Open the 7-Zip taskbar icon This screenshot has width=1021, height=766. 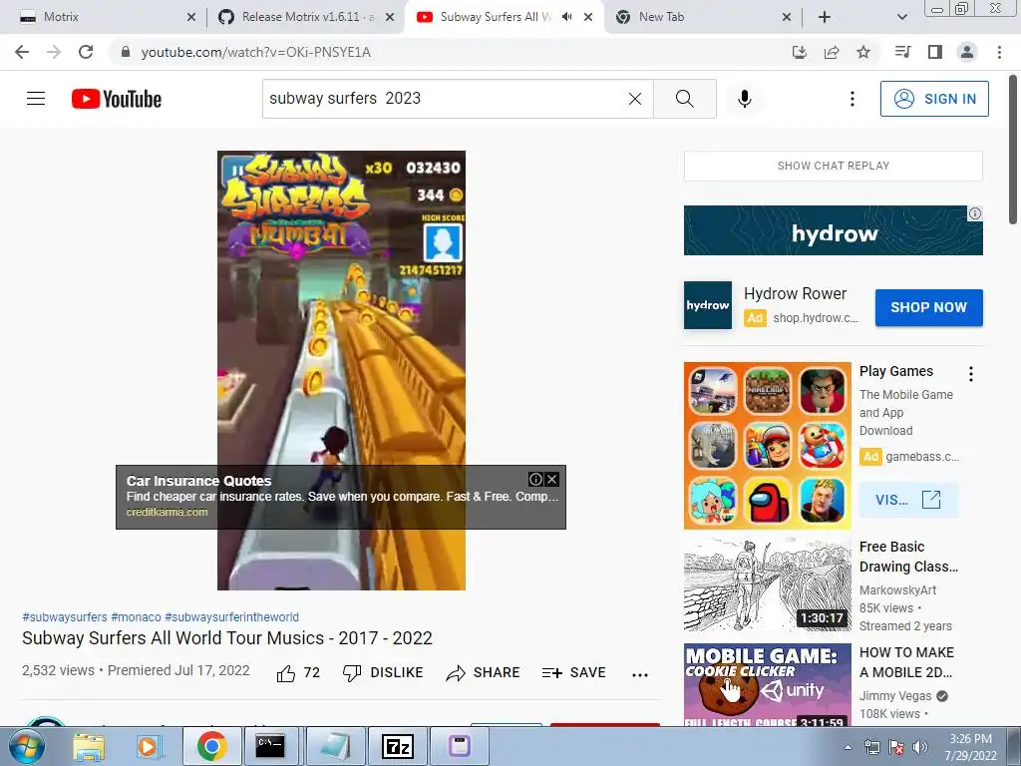point(397,746)
